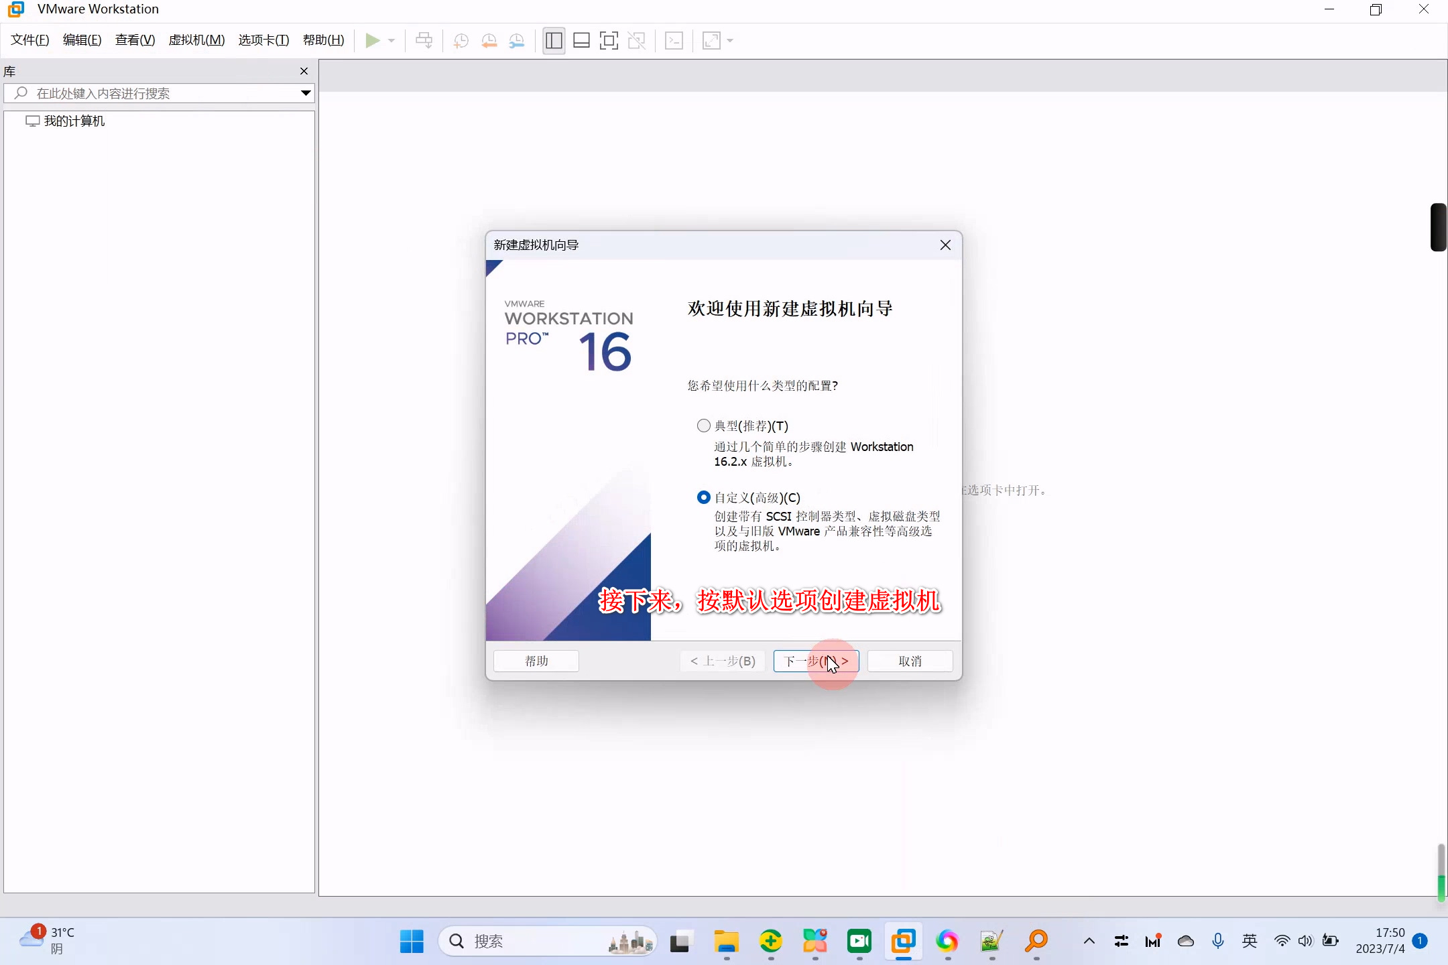Open Task View from the taskbar
Screen dimensions: 1448x965
click(x=680, y=942)
